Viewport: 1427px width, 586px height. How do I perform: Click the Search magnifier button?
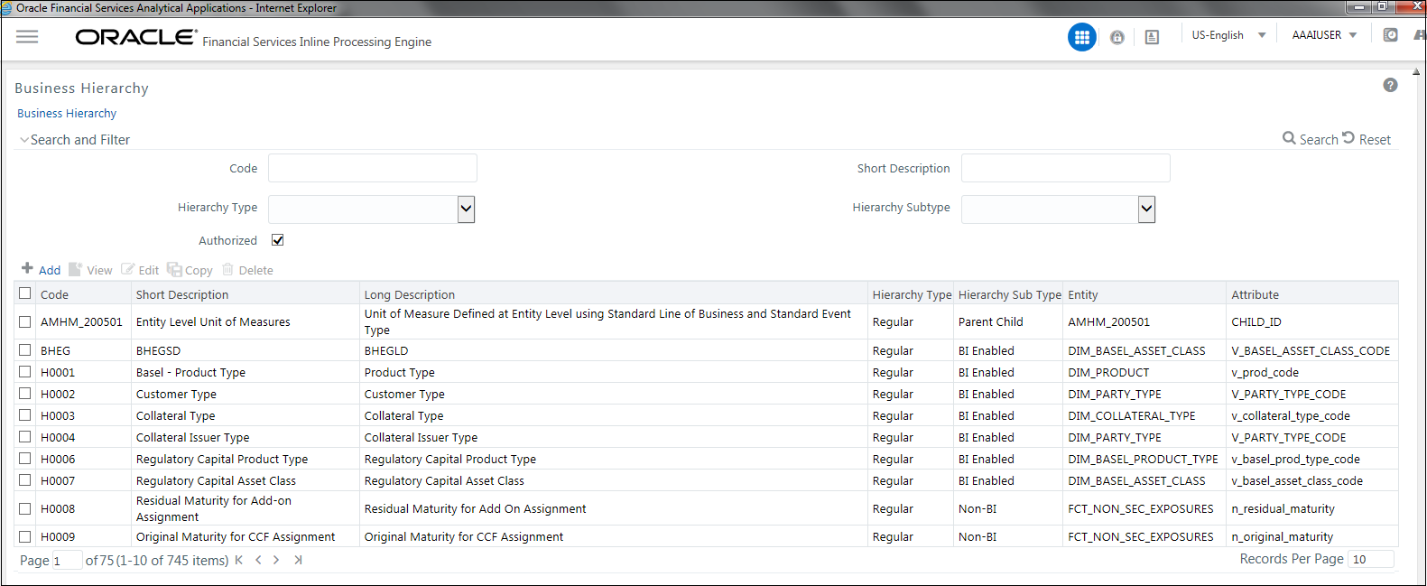coord(1311,139)
